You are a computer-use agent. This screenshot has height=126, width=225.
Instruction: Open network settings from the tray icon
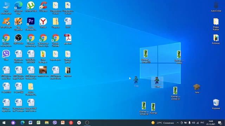point(198,123)
